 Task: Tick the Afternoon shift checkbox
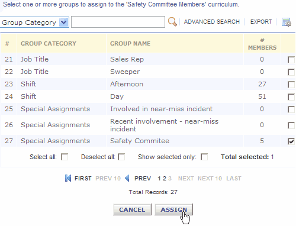click(291, 85)
